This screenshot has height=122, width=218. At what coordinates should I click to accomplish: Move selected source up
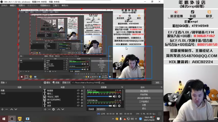(x=59, y=109)
